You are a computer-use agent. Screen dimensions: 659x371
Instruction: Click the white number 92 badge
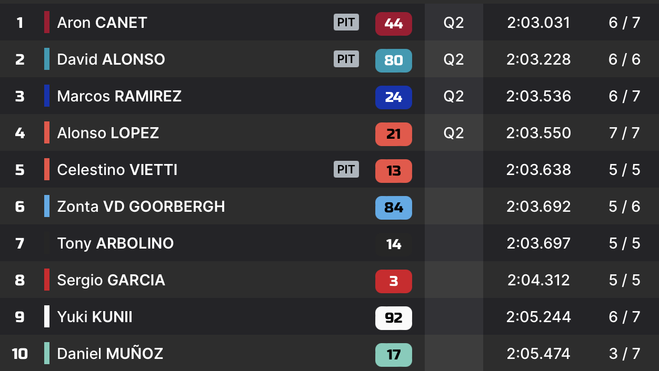[393, 318]
